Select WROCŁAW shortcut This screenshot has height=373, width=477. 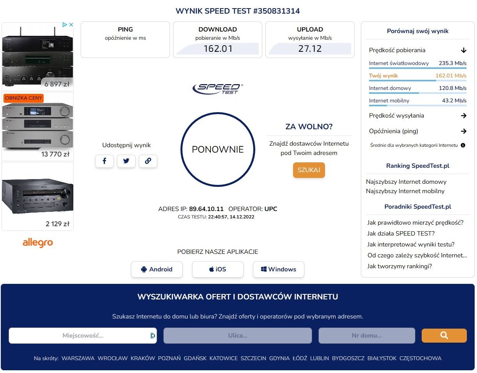[113, 358]
